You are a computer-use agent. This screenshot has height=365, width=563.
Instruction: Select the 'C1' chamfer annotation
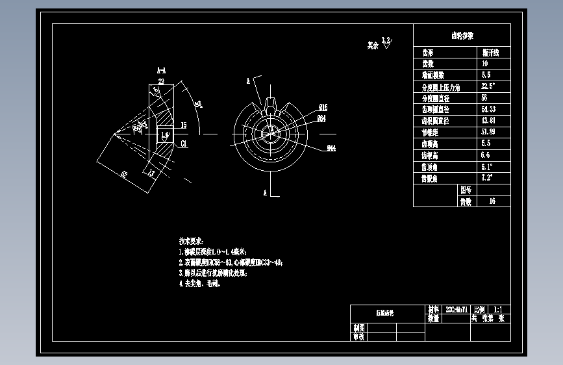tap(184, 144)
